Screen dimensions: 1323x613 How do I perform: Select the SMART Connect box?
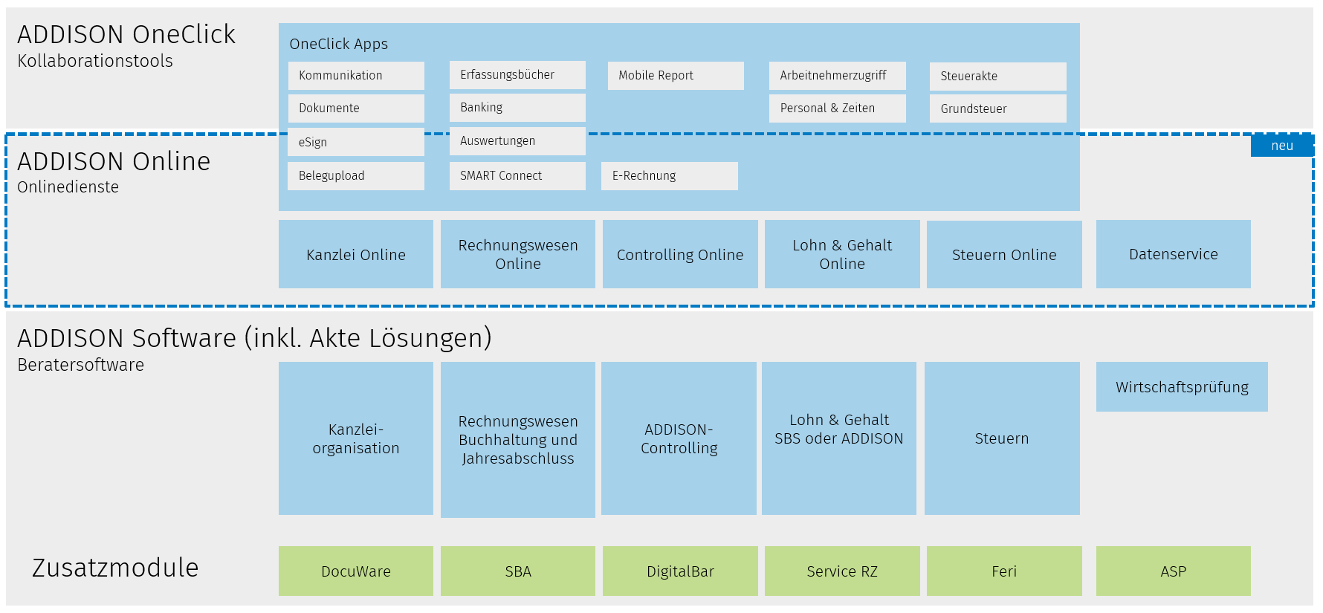pos(517,176)
